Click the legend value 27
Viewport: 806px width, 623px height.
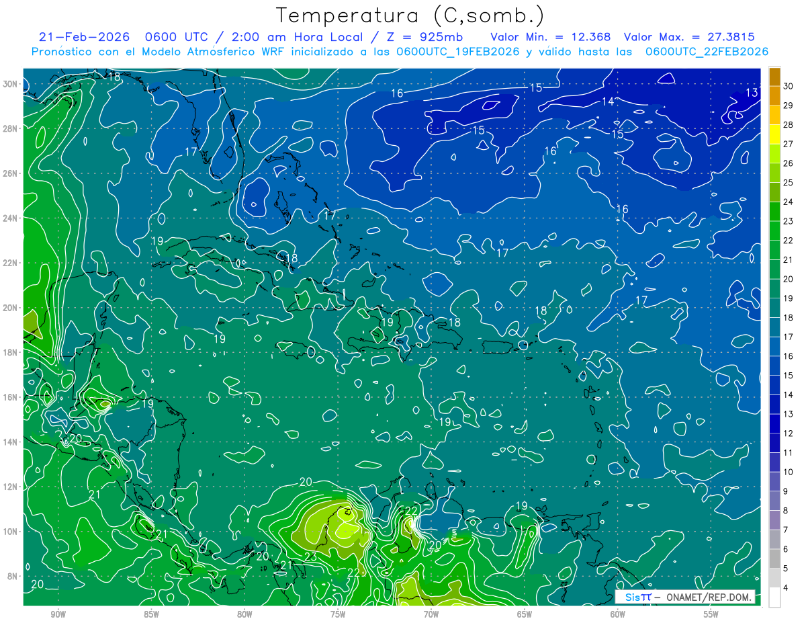[x=789, y=144]
